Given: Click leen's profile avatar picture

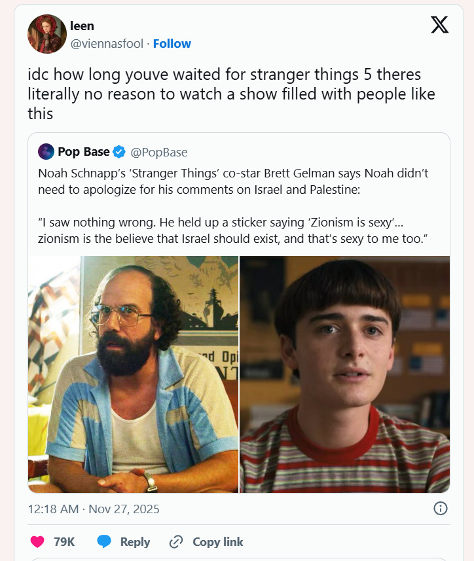Looking at the screenshot, I should [x=47, y=34].
